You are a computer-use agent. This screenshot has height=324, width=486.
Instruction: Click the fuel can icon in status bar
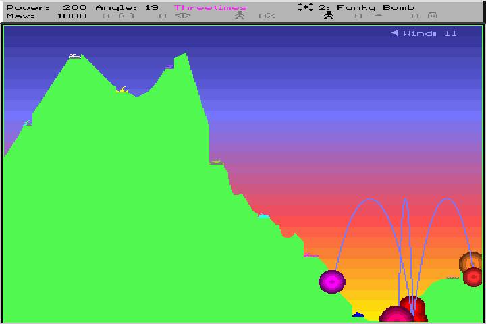pyautogui.click(x=433, y=16)
